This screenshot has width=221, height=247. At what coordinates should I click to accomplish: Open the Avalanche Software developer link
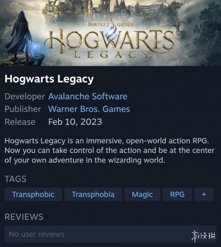[x=88, y=96]
